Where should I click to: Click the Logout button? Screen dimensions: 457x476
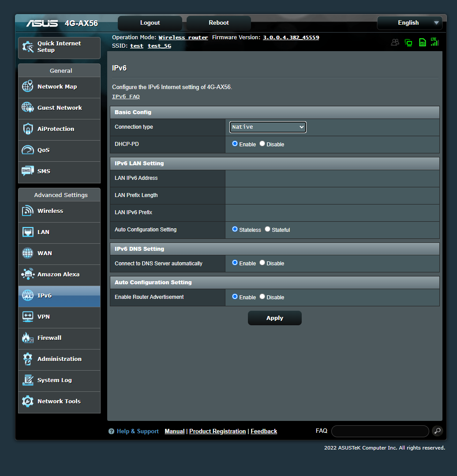point(150,23)
